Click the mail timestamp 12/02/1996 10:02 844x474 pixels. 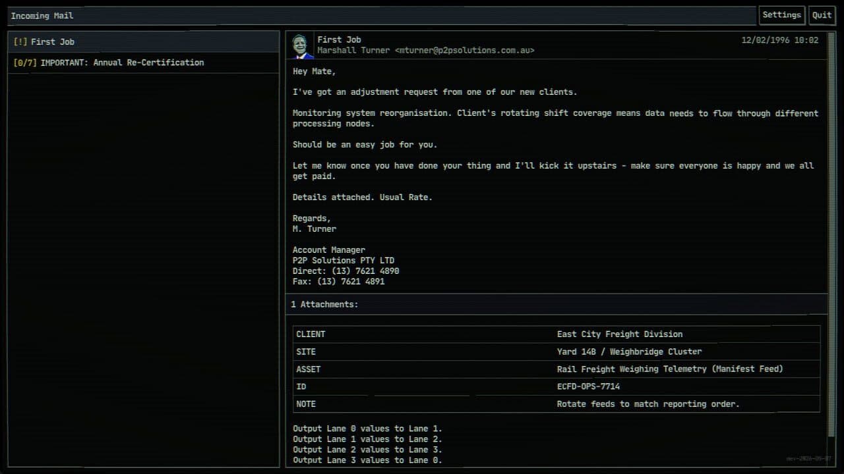tap(780, 40)
